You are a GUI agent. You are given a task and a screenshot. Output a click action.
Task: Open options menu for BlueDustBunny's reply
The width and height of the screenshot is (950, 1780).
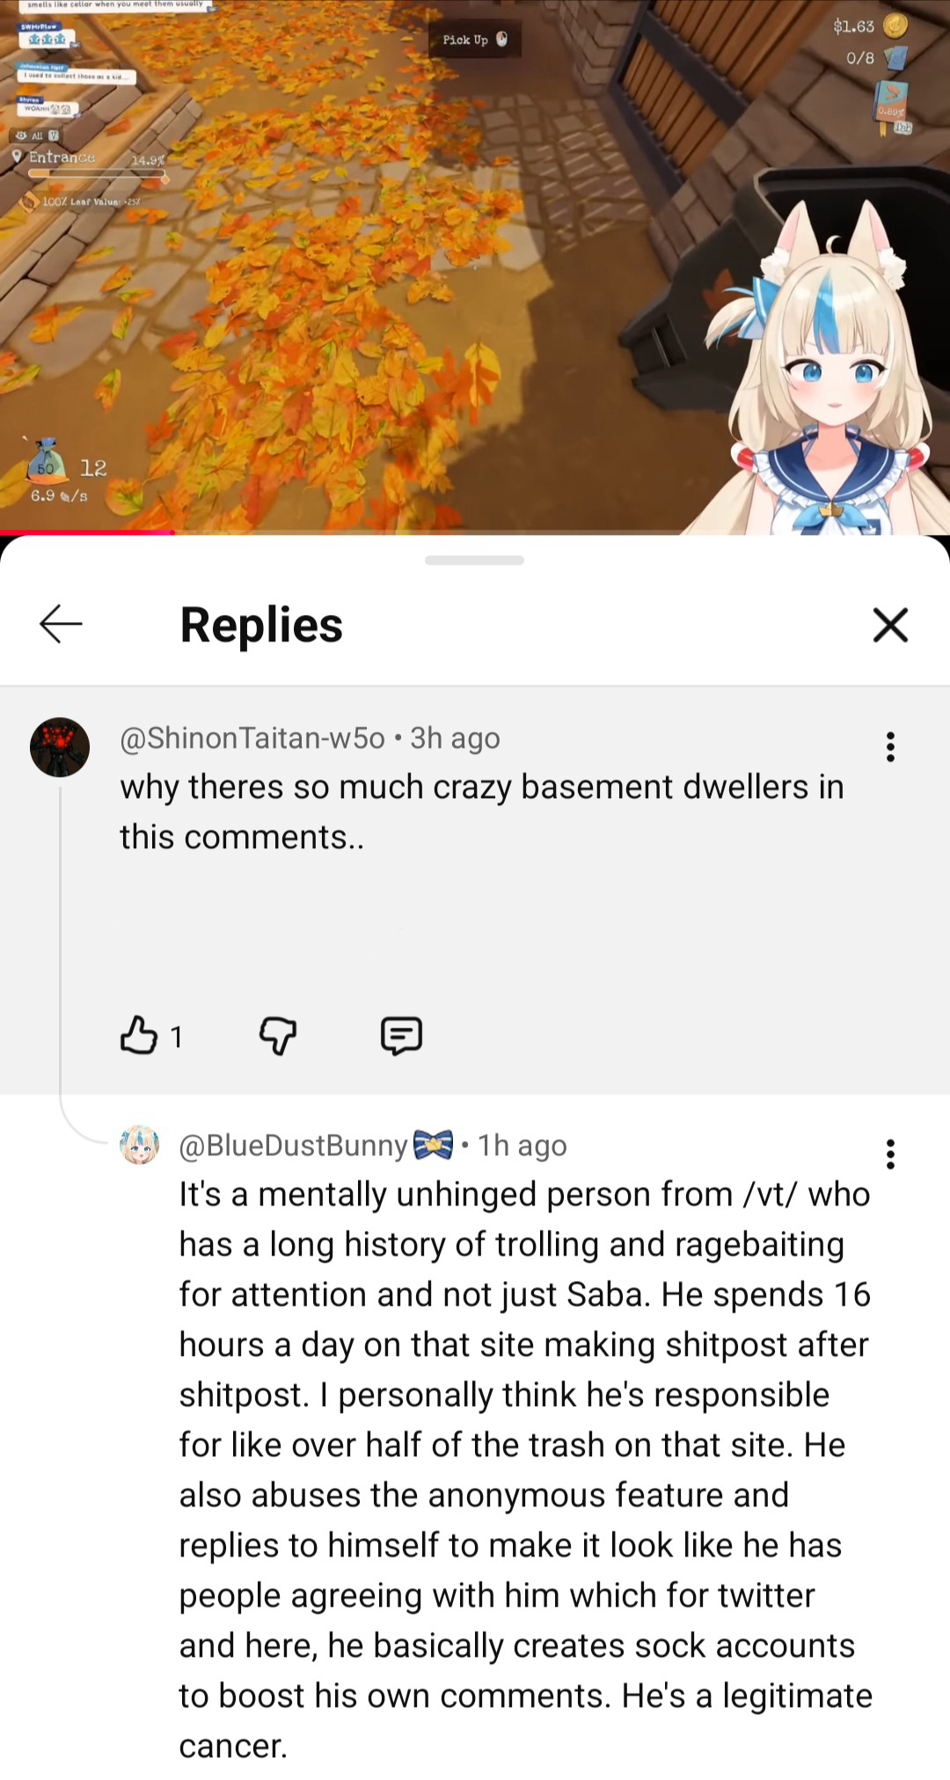pyautogui.click(x=890, y=1154)
